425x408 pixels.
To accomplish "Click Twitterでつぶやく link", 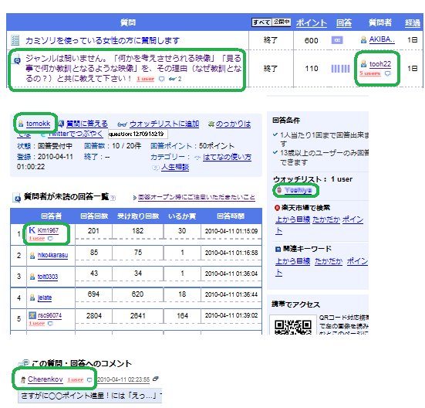I will point(76,134).
